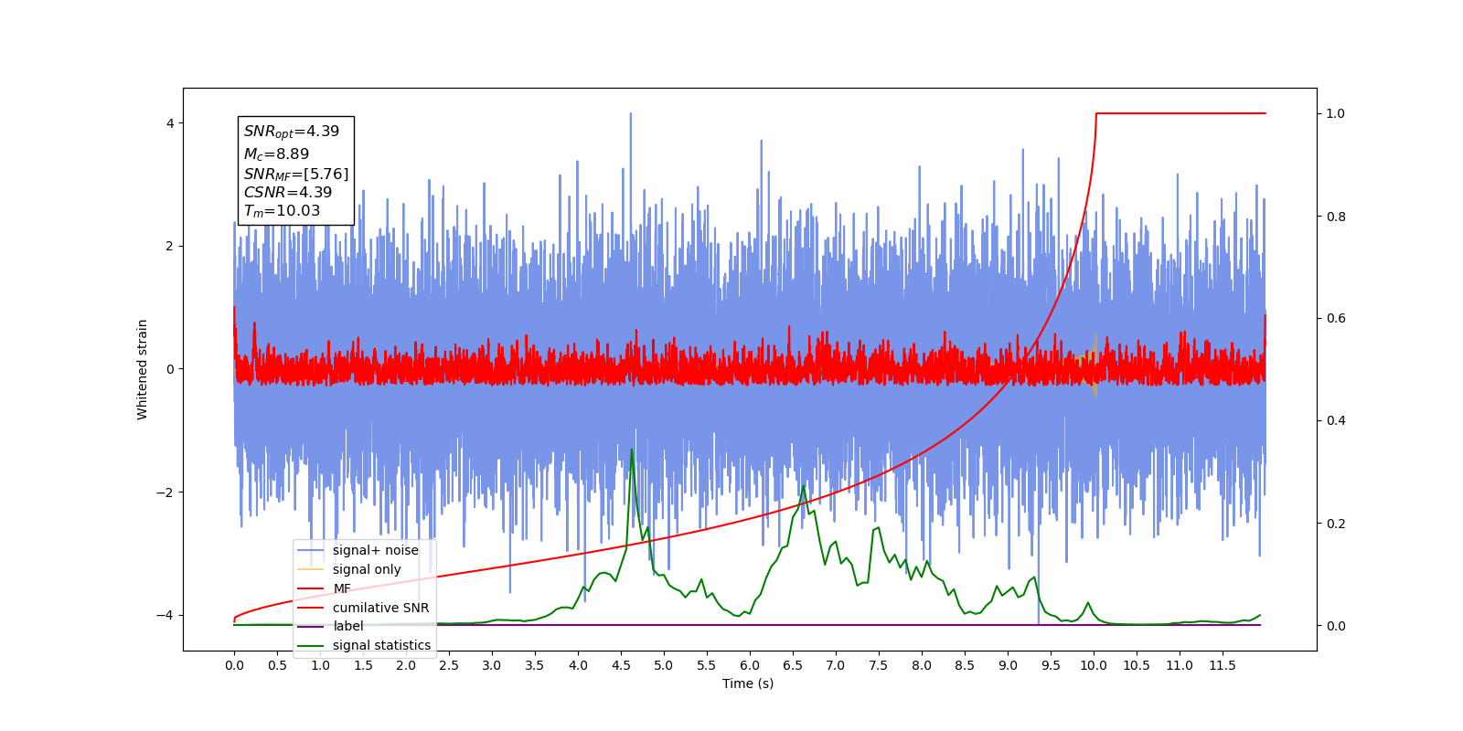This screenshot has height=731, width=1463.
Task: Click the 1.5 time-axis tick label
Action: point(363,665)
